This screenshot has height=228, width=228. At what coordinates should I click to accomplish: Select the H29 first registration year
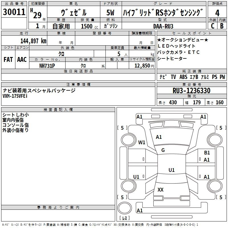pos(36,13)
